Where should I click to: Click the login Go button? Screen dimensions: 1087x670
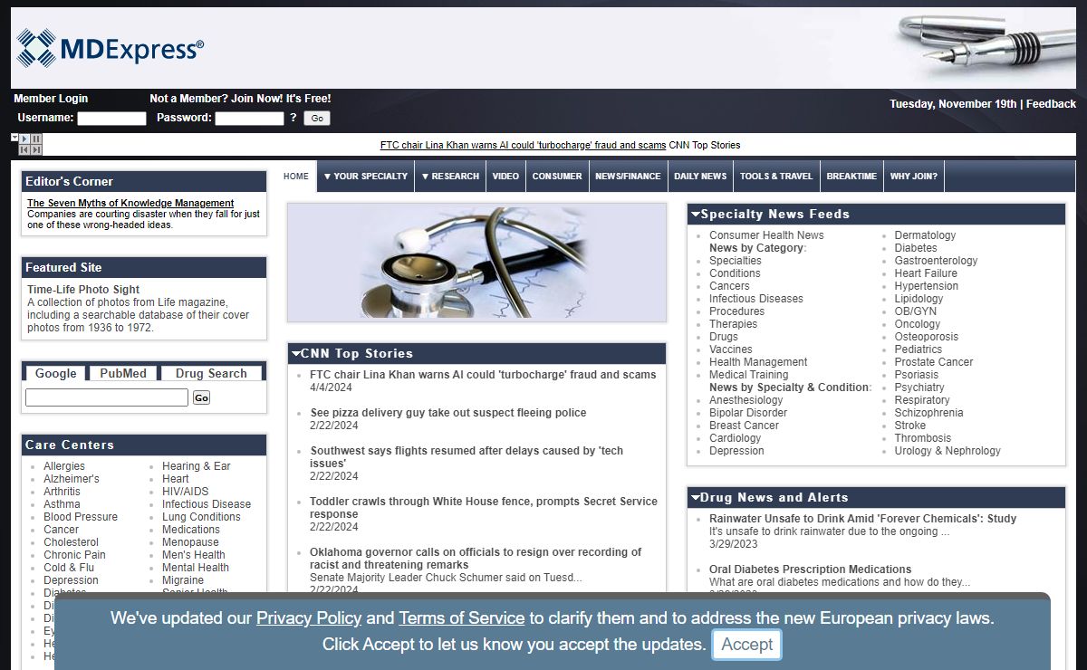[317, 118]
